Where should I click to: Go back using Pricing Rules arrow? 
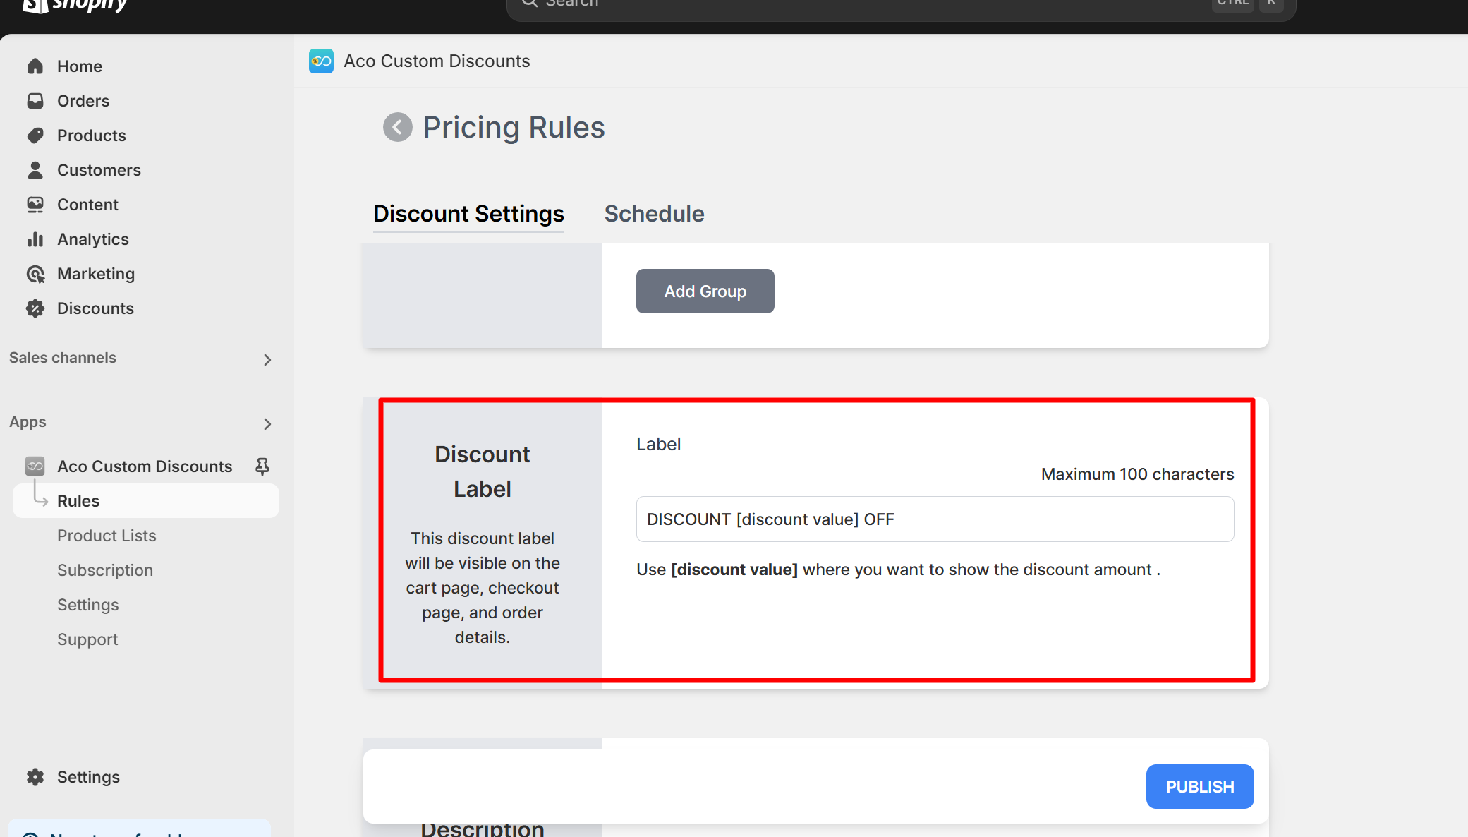pos(398,128)
